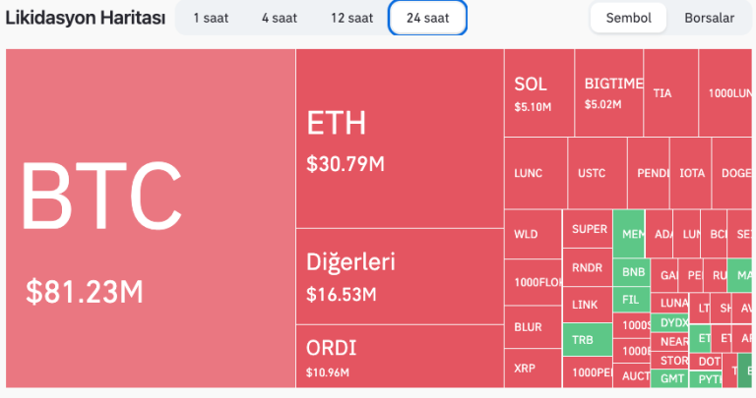This screenshot has height=398, width=756.
Task: Select the BLUR tile
Action: coord(532,326)
